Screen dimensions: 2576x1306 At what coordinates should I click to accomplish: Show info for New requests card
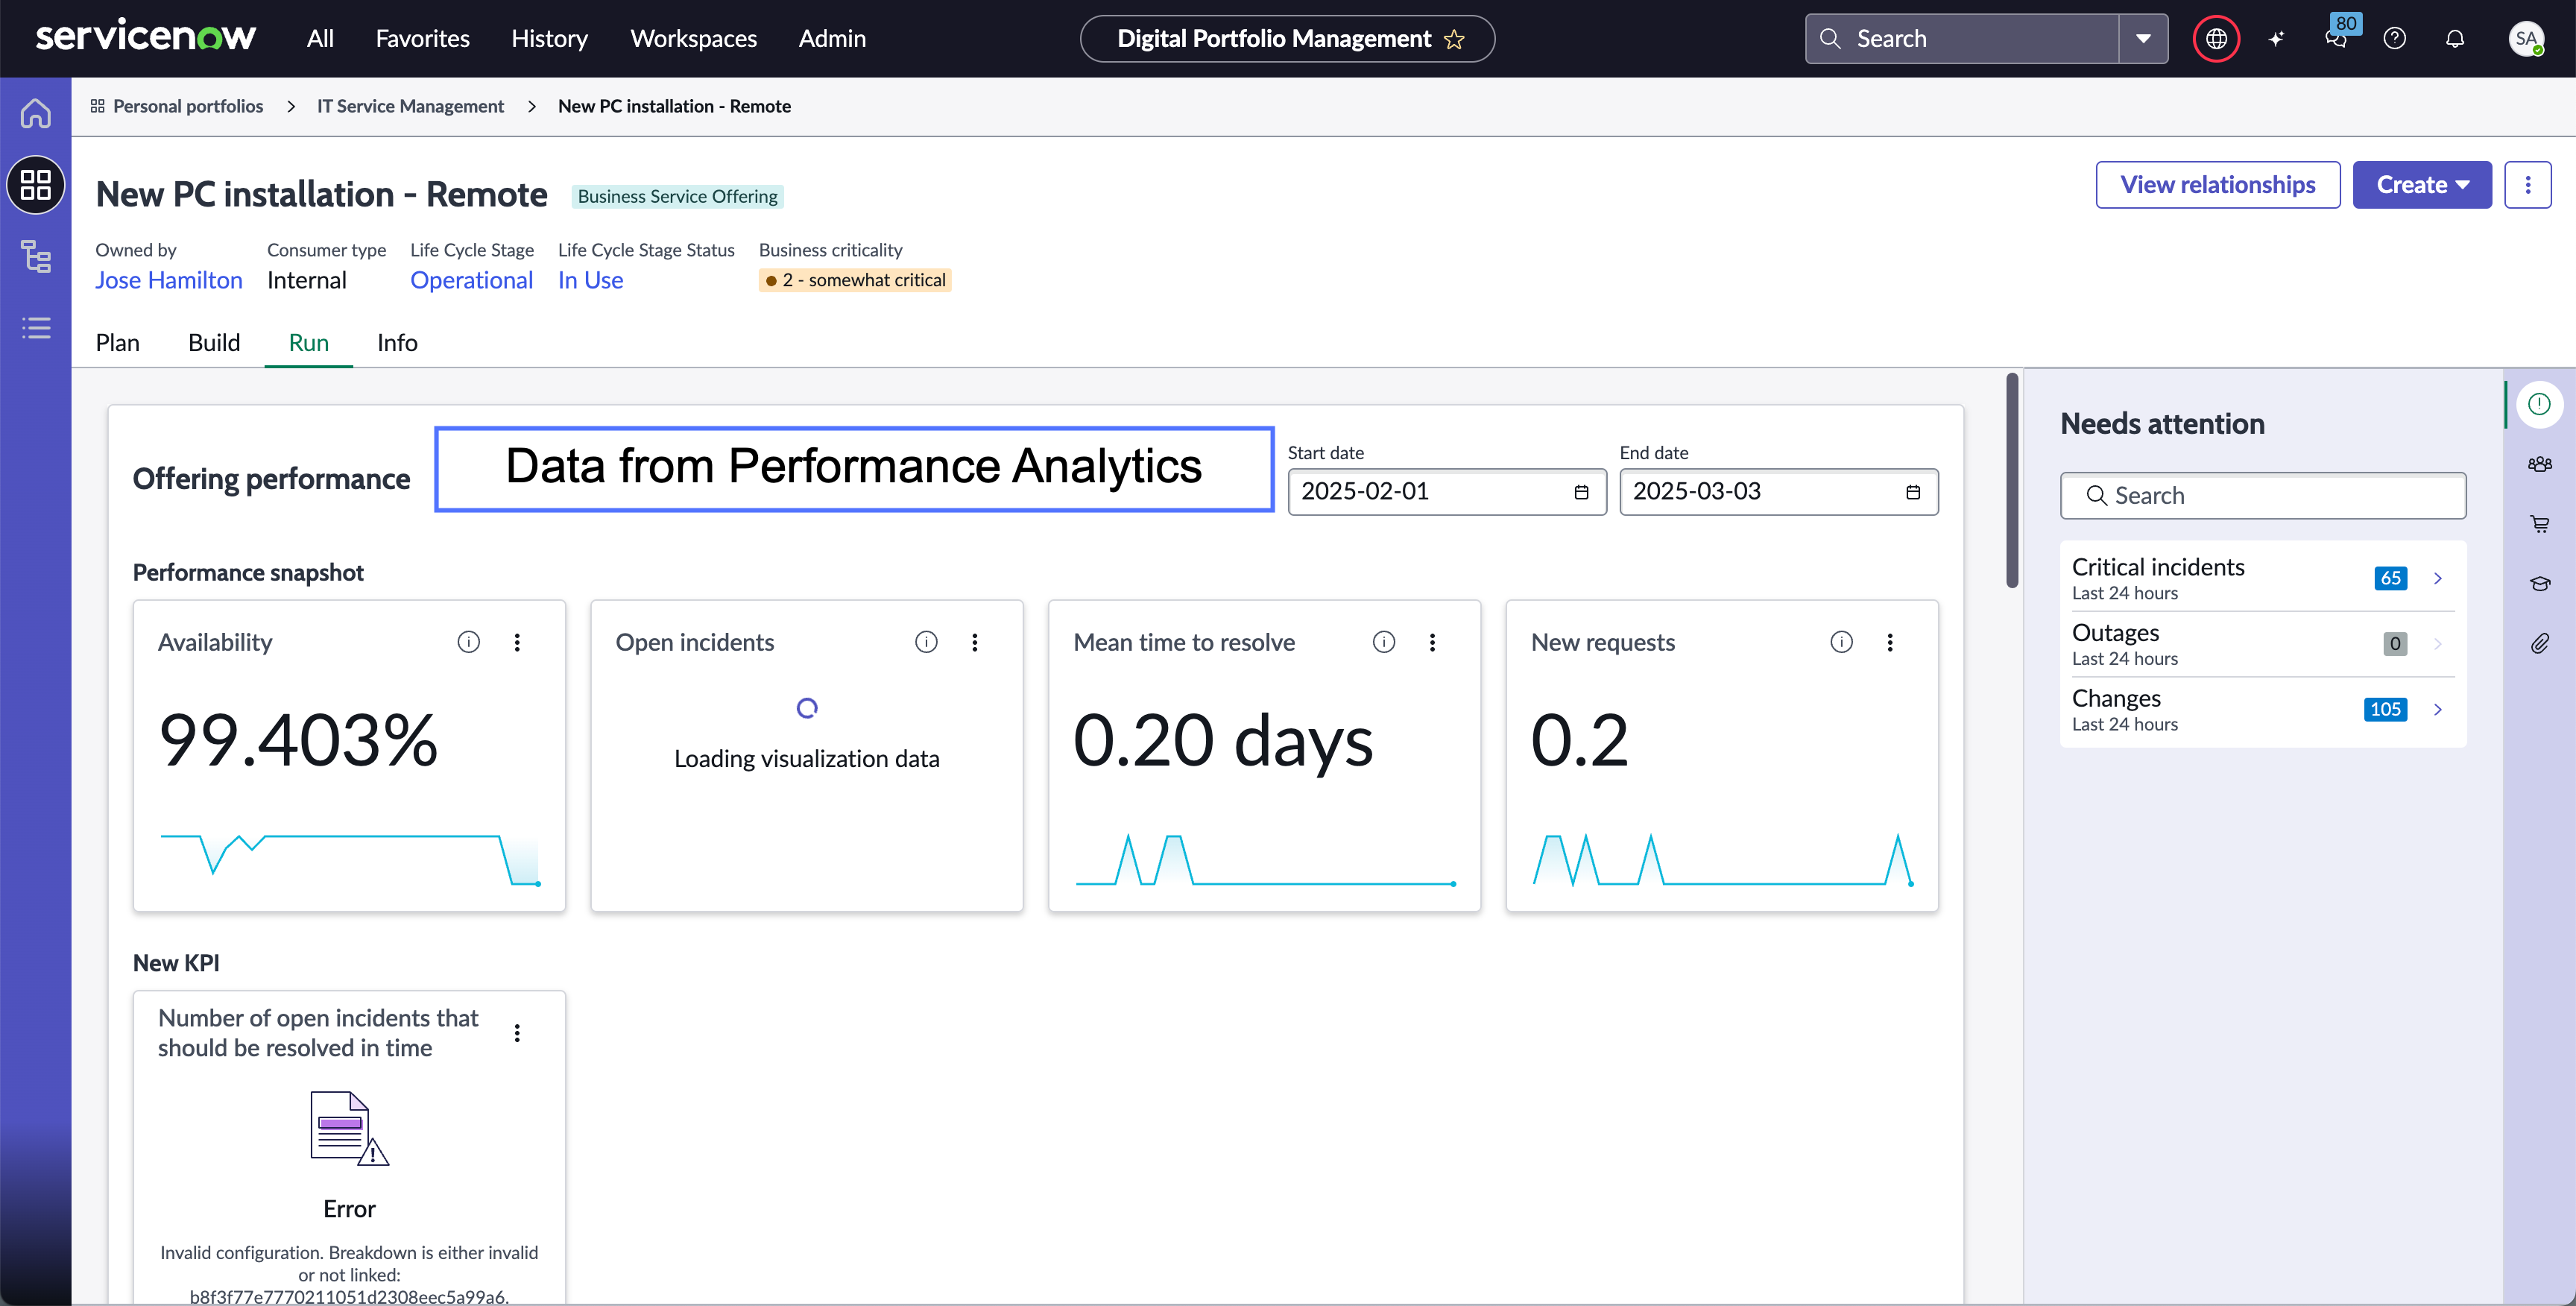click(x=1841, y=642)
